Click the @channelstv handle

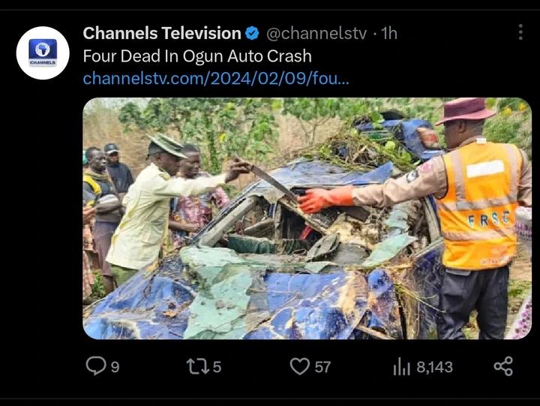[x=316, y=34]
